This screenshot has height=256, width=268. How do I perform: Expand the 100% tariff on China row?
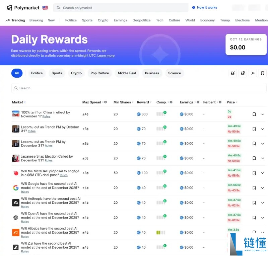click(263, 114)
